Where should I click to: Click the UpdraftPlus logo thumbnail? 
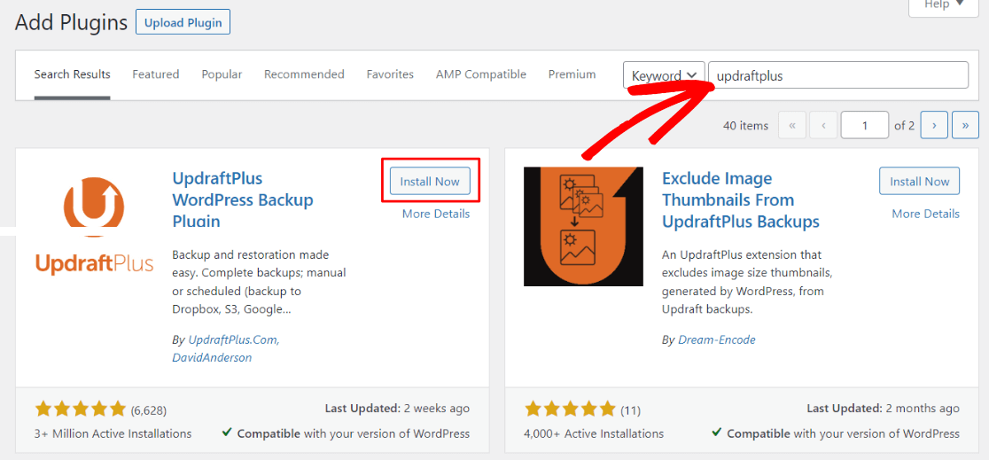94,227
